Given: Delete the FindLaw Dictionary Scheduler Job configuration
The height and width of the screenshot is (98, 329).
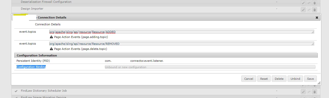Looking at the screenshot, I should (314, 92).
